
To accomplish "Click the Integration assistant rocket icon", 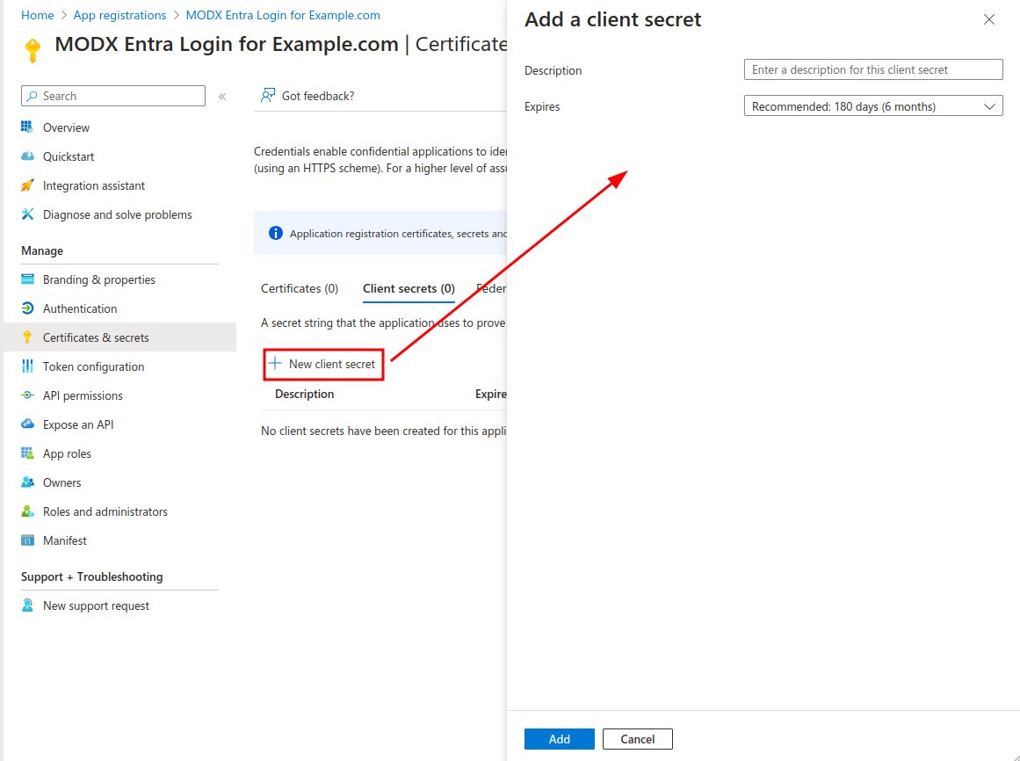I will [x=27, y=185].
